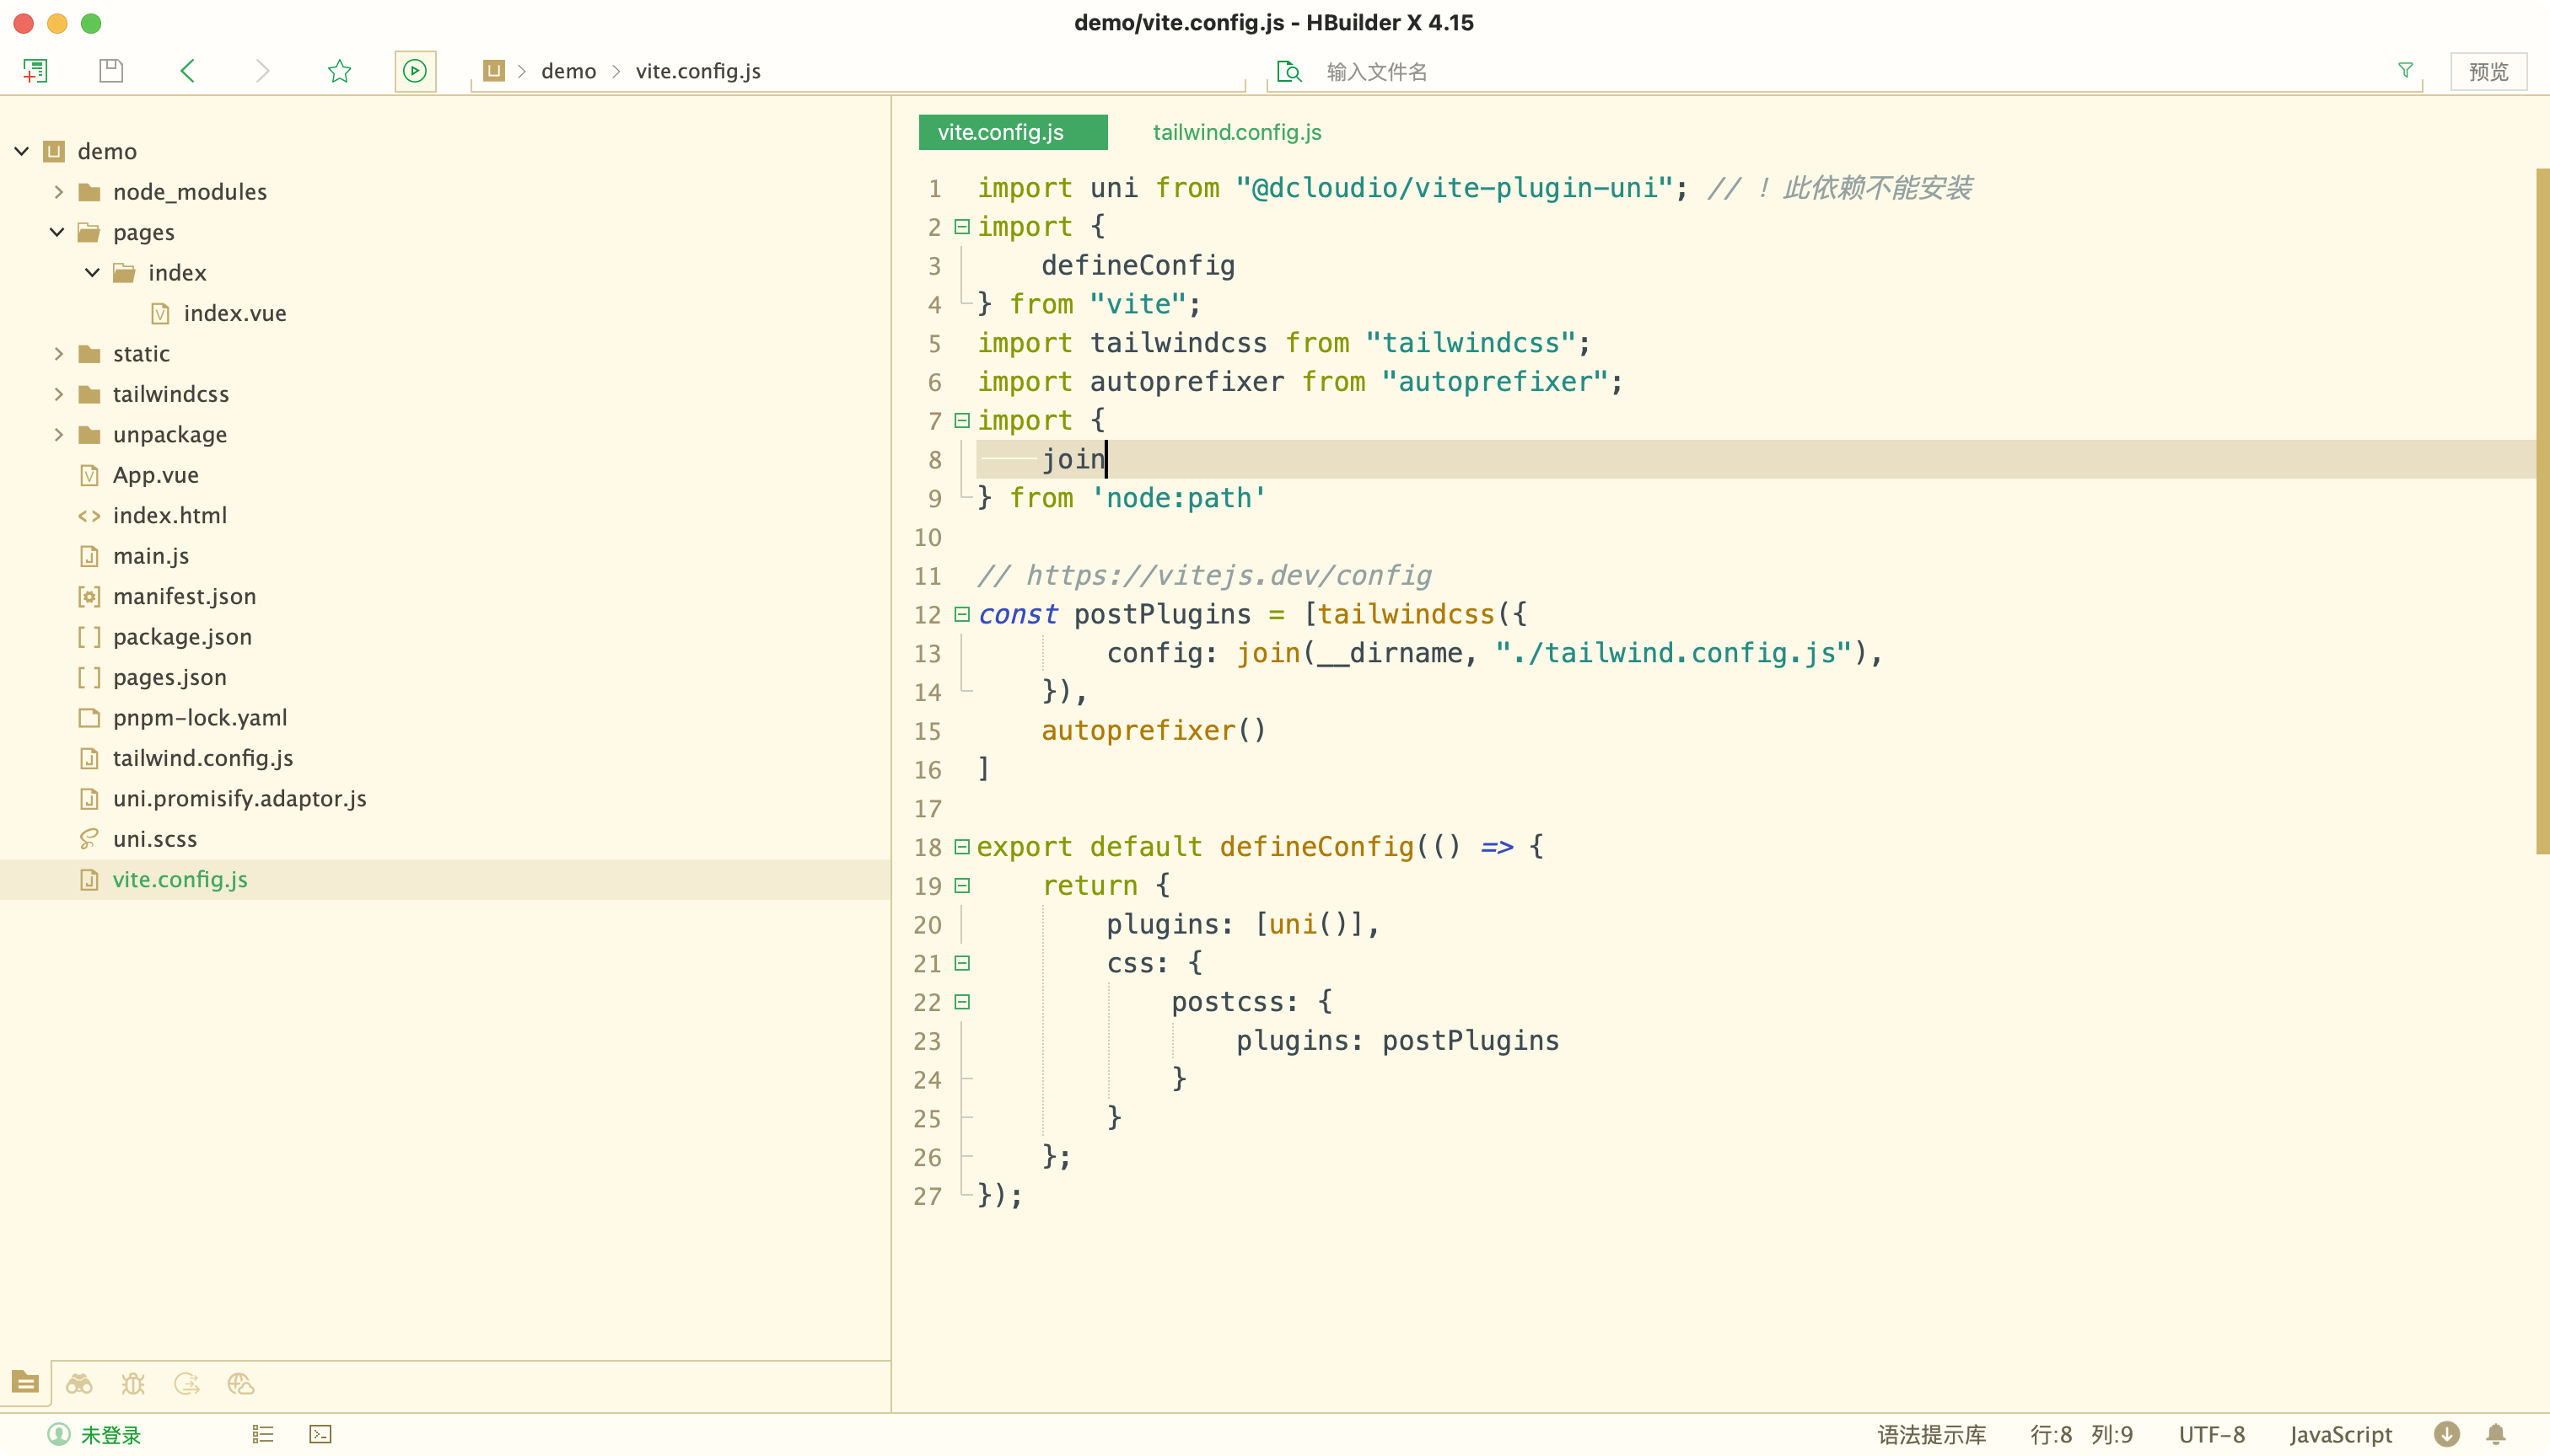Viewport: 2550px width, 1456px height.
Task: Click the filter funnel icon
Action: [x=2406, y=70]
